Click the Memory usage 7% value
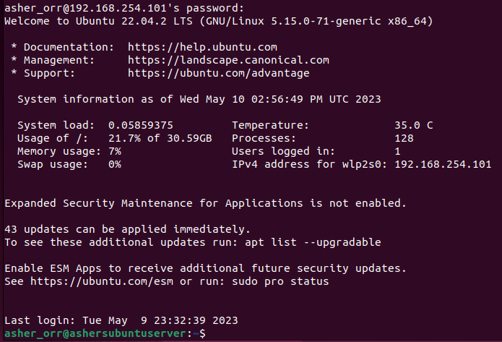 [115, 151]
